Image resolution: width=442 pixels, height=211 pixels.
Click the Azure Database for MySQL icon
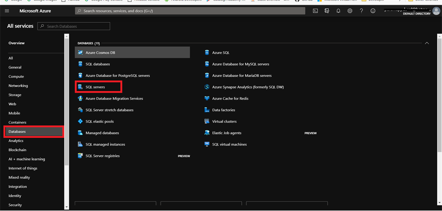pos(207,64)
